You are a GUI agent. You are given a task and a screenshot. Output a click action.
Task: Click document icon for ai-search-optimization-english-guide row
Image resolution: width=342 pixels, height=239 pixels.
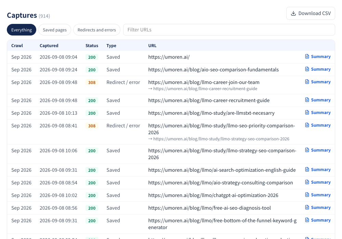307,169
